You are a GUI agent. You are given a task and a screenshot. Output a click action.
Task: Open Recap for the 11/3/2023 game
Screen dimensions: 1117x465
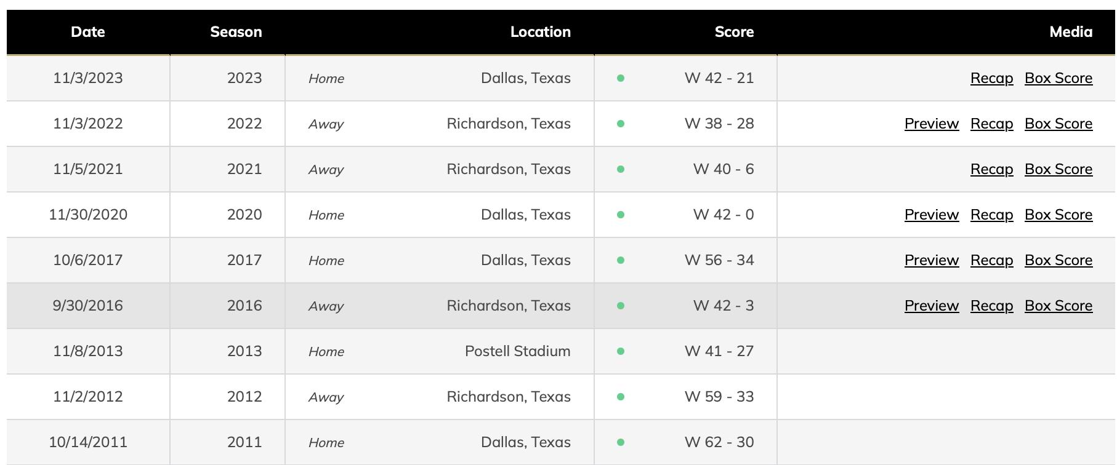pos(991,78)
